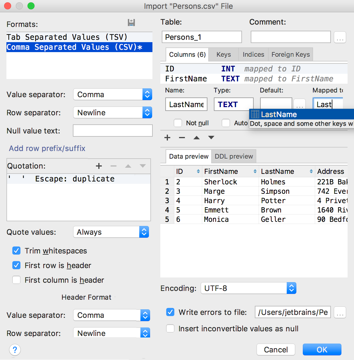Move quotation rule up arrow

click(x=128, y=166)
